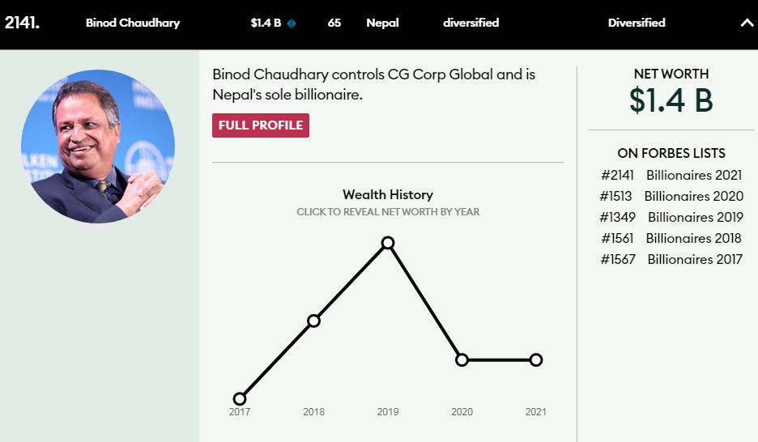This screenshot has width=758, height=442.
Task: Collapse the Binod Chaudhary row with the chevron
Action: pyautogui.click(x=747, y=23)
